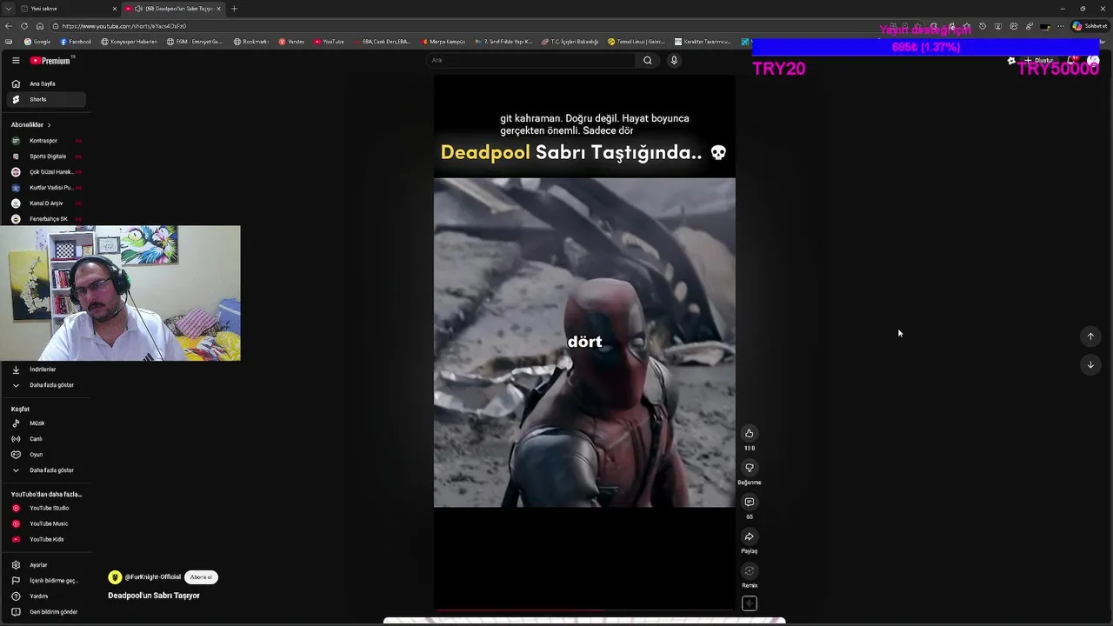Open Canlı live section
Viewport: 1113px width, 626px height.
(x=45, y=439)
